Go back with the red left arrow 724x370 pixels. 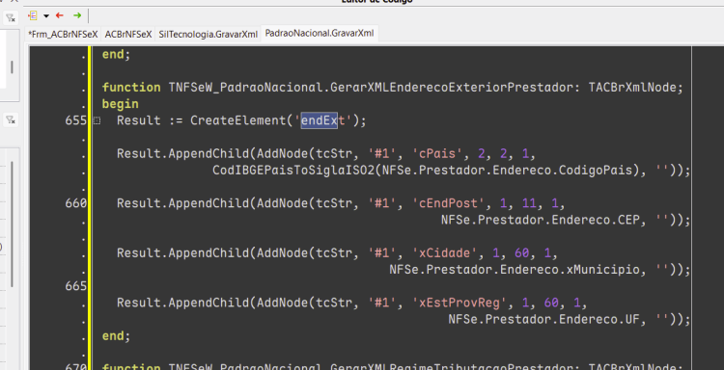tap(60, 15)
